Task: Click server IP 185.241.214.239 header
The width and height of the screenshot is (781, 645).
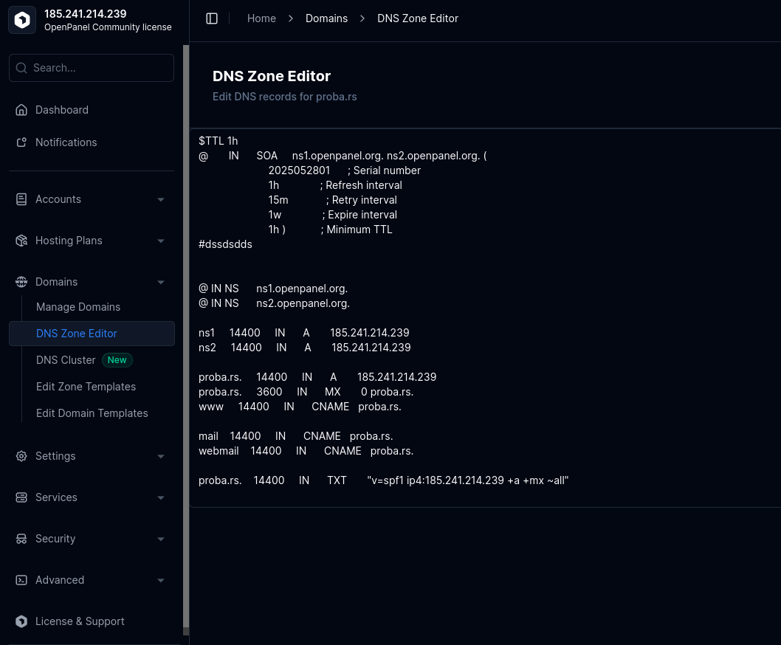Action: coord(85,14)
